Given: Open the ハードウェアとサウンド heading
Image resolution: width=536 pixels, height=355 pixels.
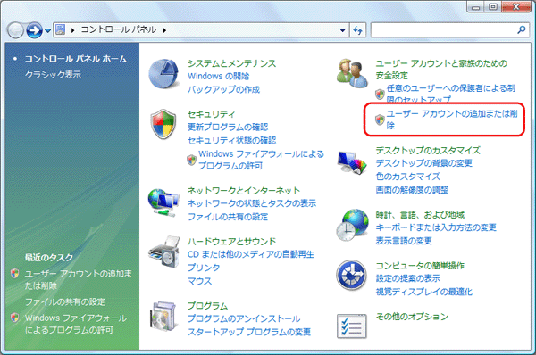Looking at the screenshot, I should [x=231, y=242].
